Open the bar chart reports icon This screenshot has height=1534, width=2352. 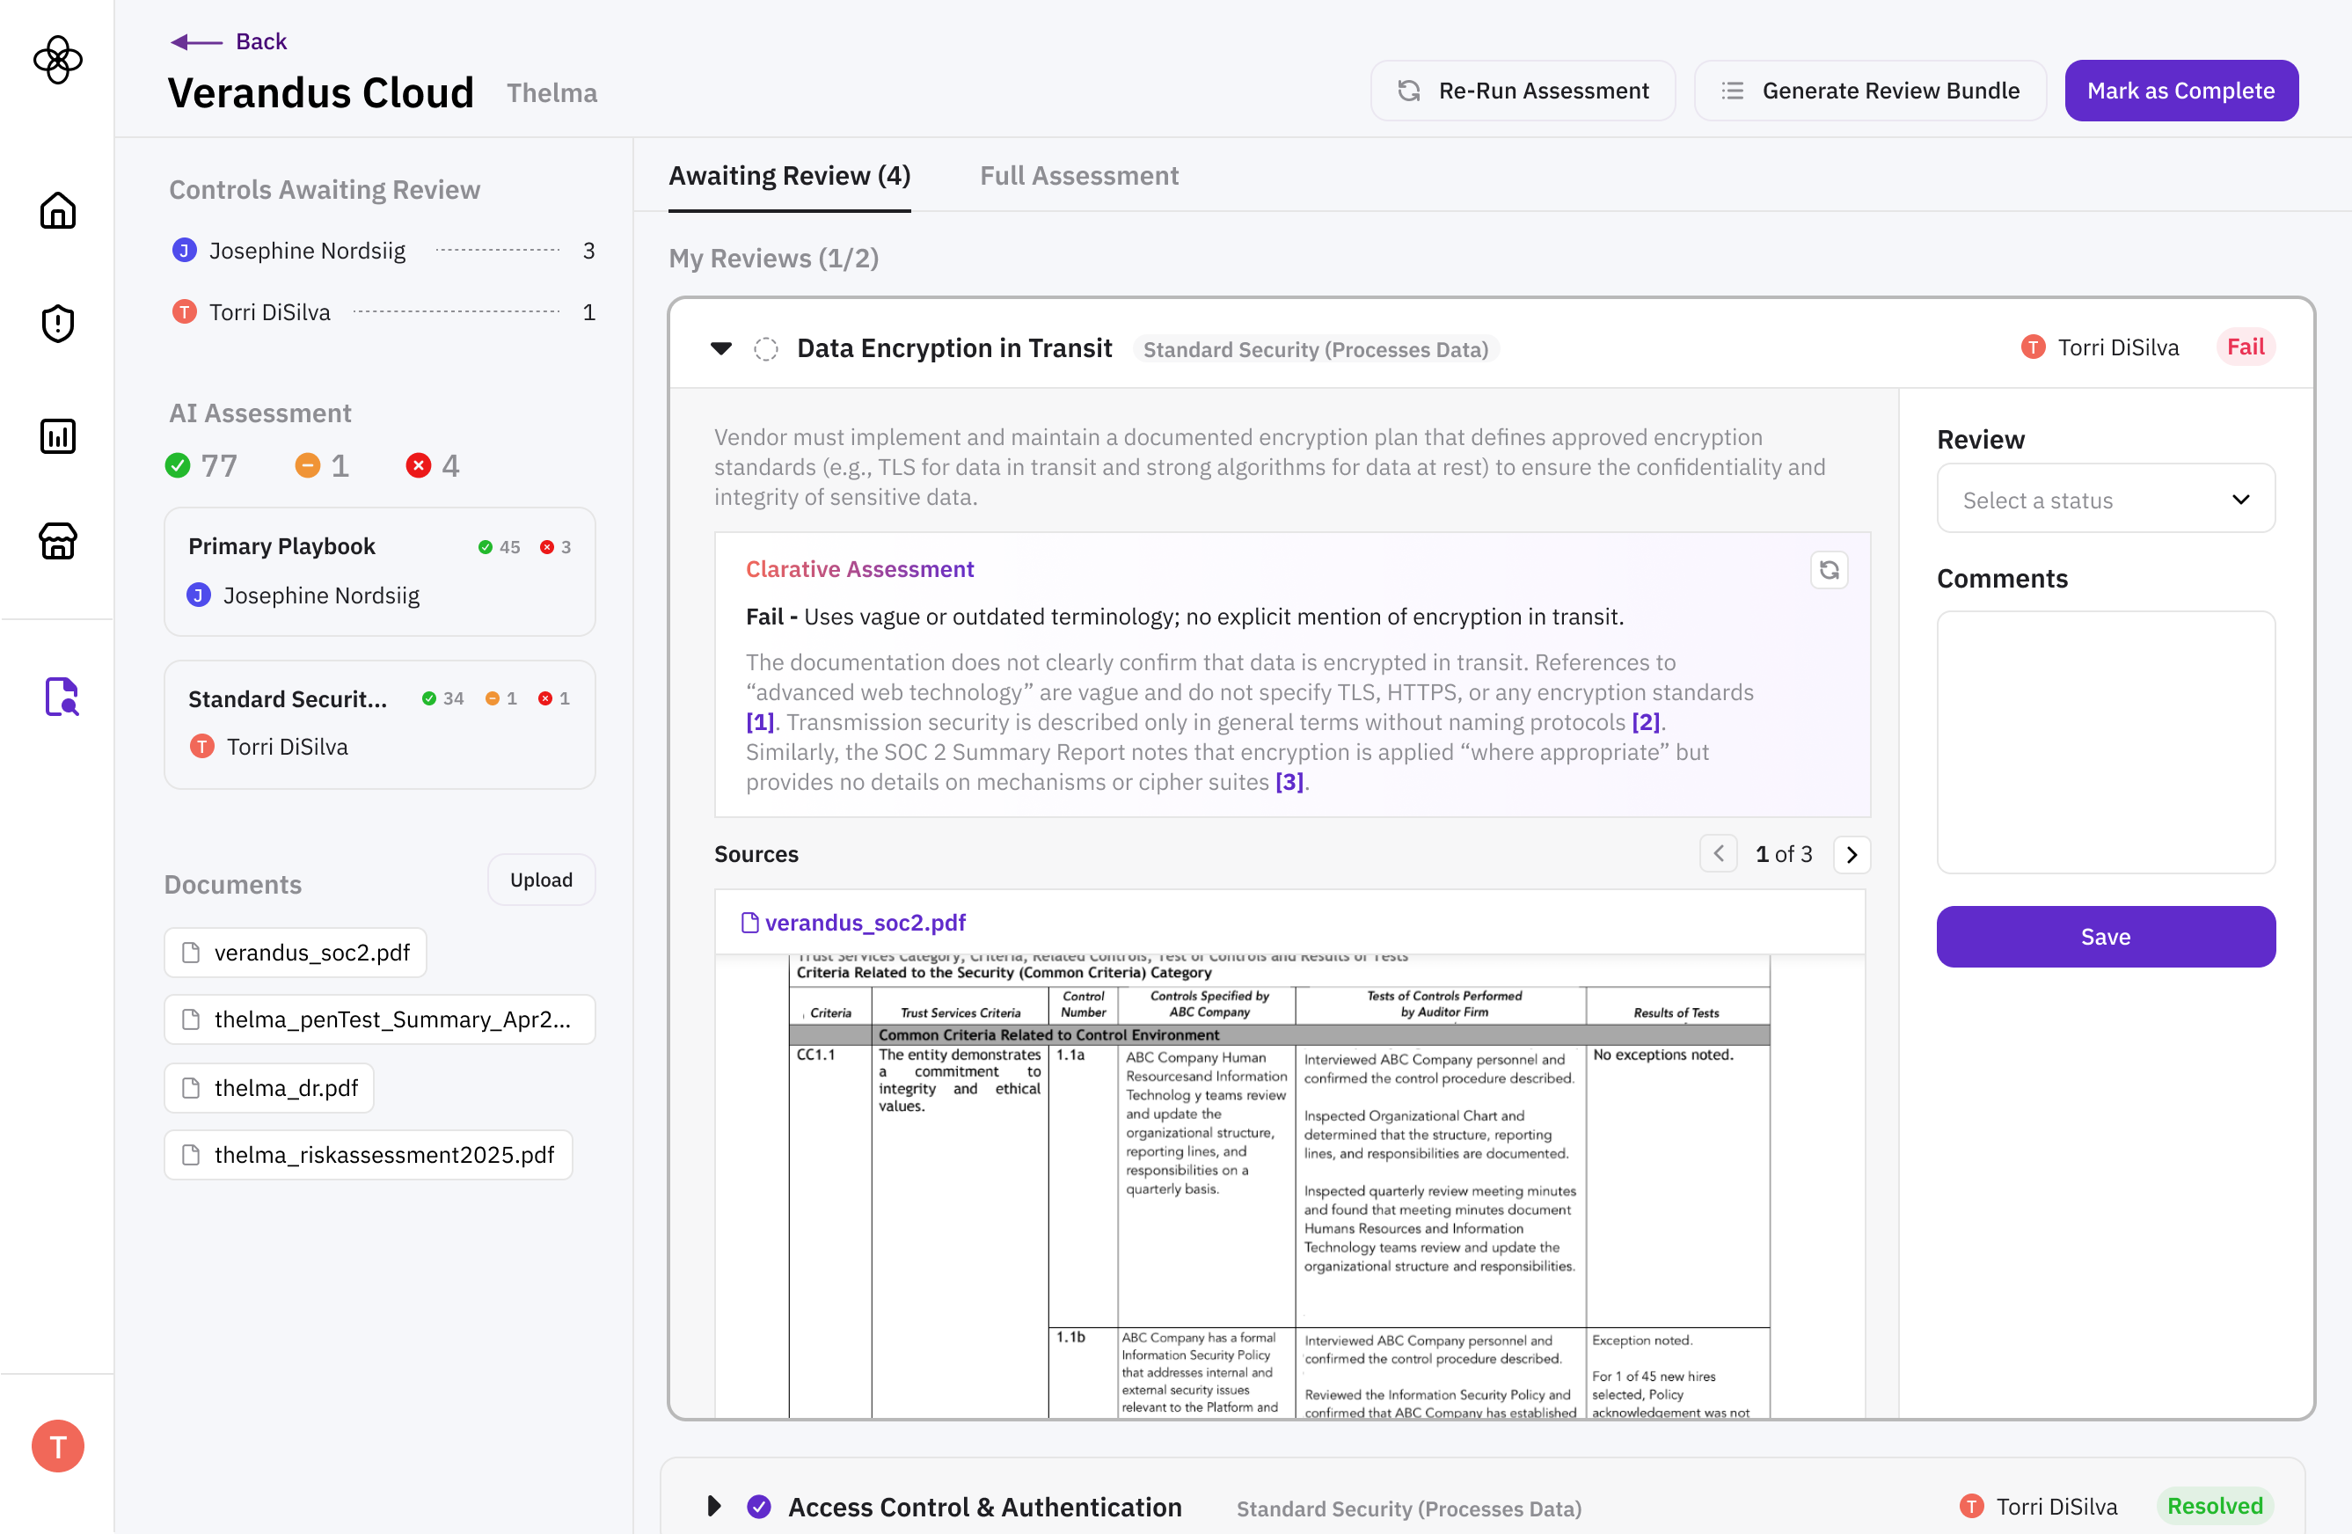click(x=57, y=436)
